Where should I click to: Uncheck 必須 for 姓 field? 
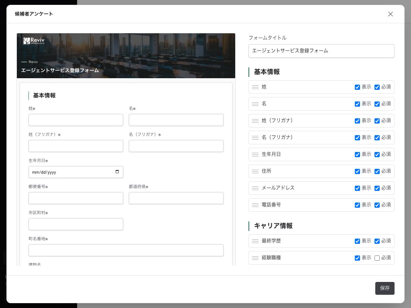[377, 87]
